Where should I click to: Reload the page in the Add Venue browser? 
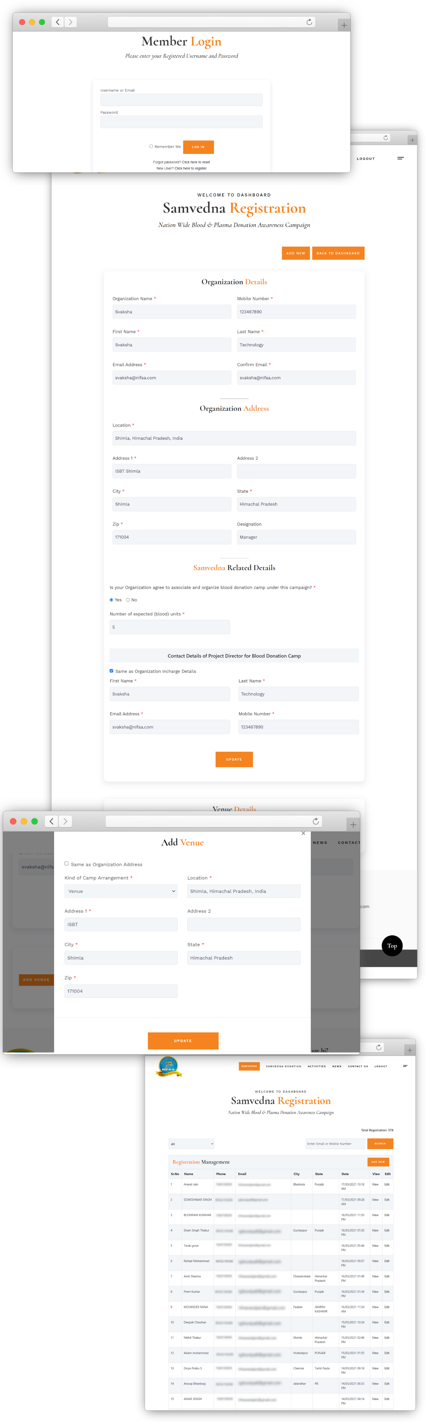[315, 821]
